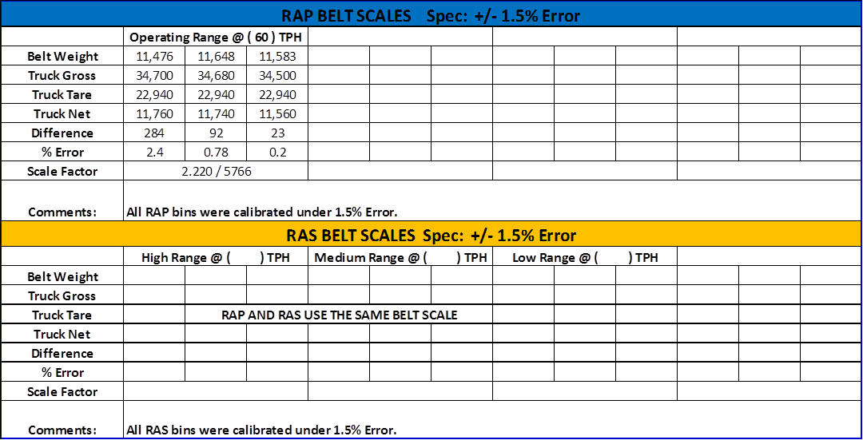Select the RAS bins calibration comment text
Screen dimensions: 863x440
click(x=261, y=430)
